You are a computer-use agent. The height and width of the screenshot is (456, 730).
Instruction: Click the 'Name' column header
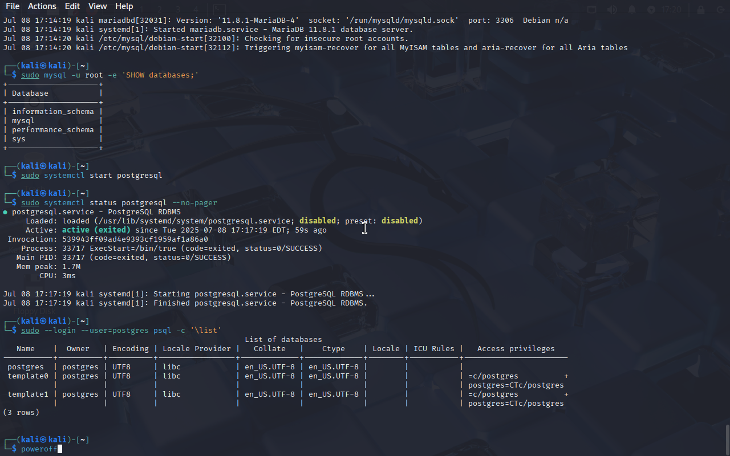[x=26, y=349]
